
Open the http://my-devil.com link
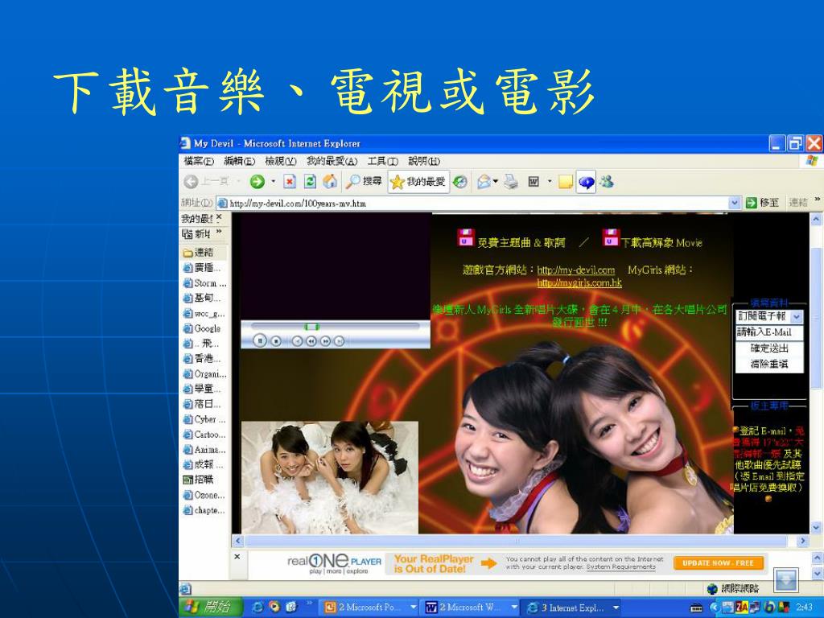[x=576, y=270]
